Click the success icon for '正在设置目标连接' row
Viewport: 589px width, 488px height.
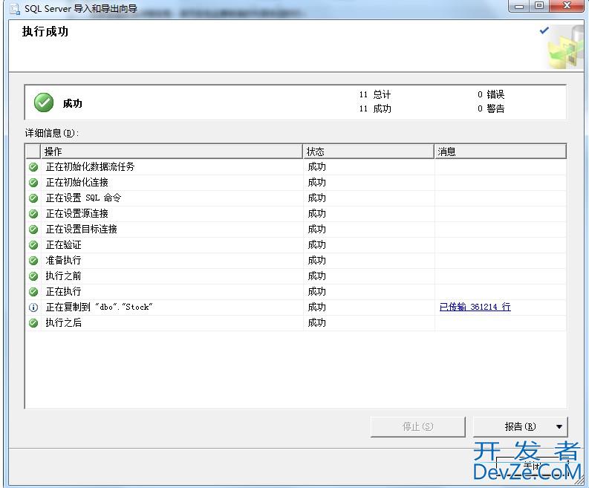[33, 230]
